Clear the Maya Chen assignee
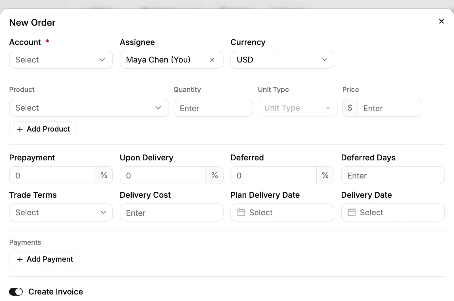 (x=212, y=60)
